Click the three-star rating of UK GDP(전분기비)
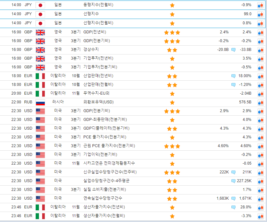 click(x=172, y=41)
